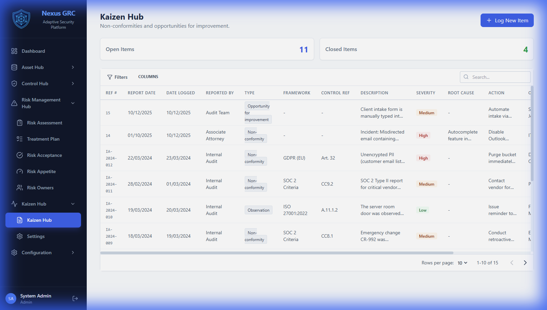The width and height of the screenshot is (547, 310).
Task: Open the rows per page dropdown
Action: pyautogui.click(x=462, y=263)
